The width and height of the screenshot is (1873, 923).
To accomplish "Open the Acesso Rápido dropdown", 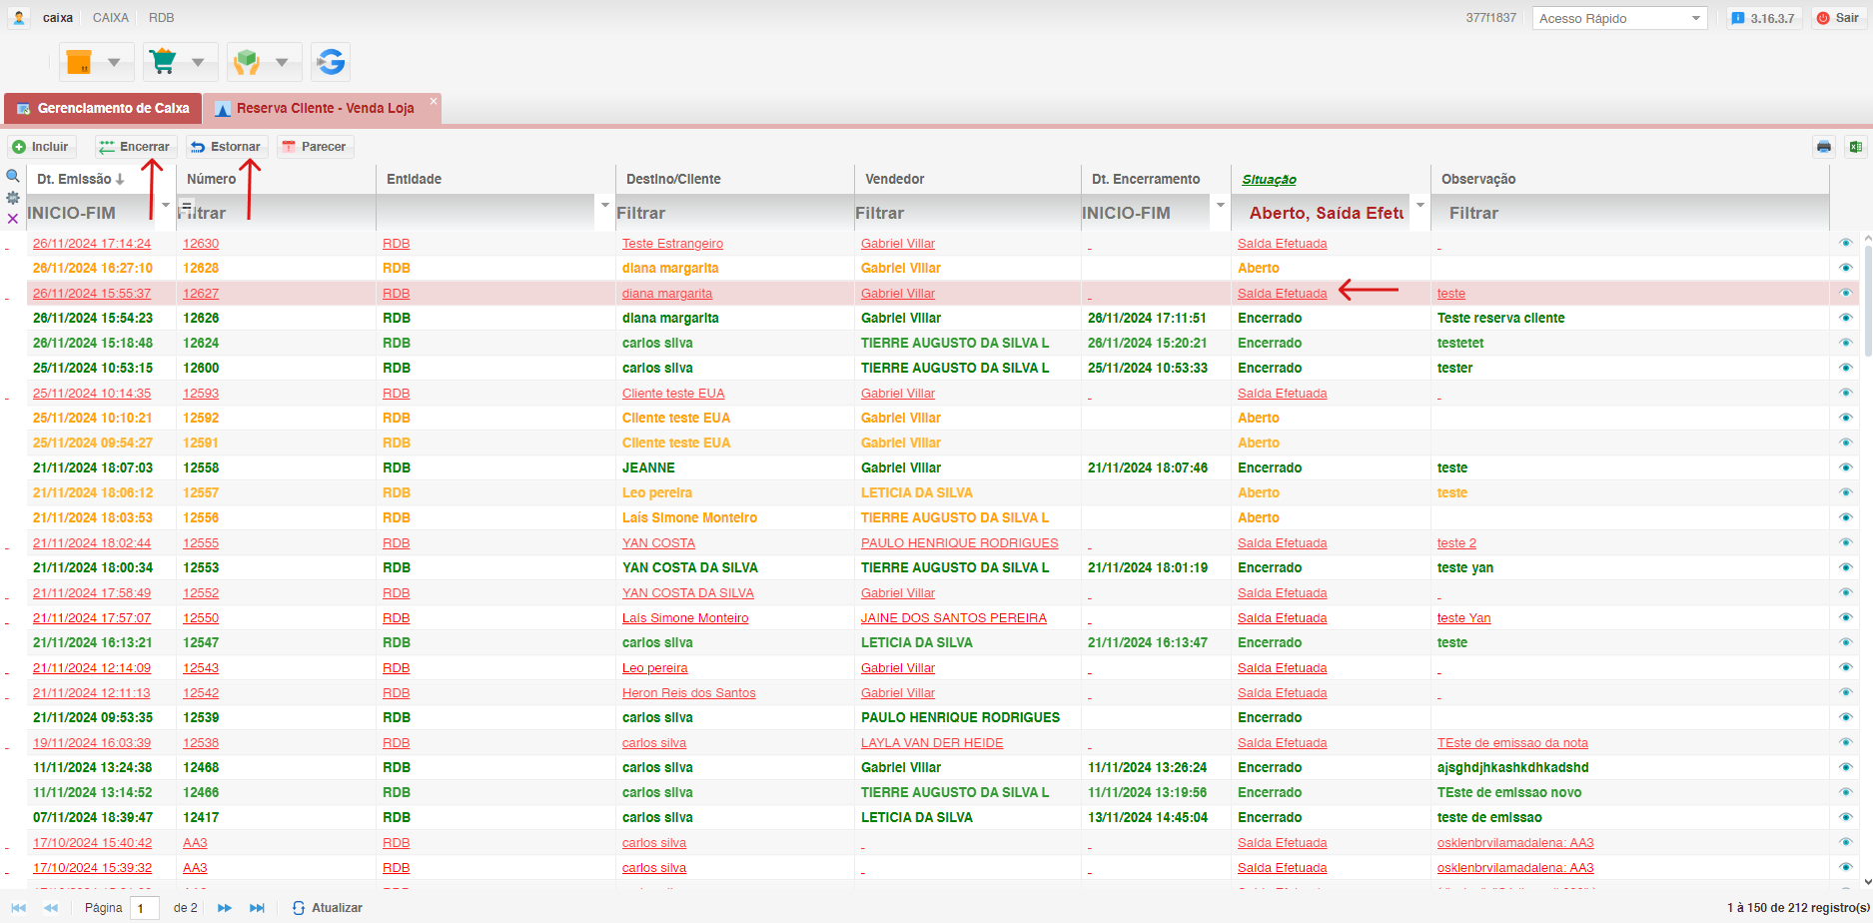I will point(1619,18).
